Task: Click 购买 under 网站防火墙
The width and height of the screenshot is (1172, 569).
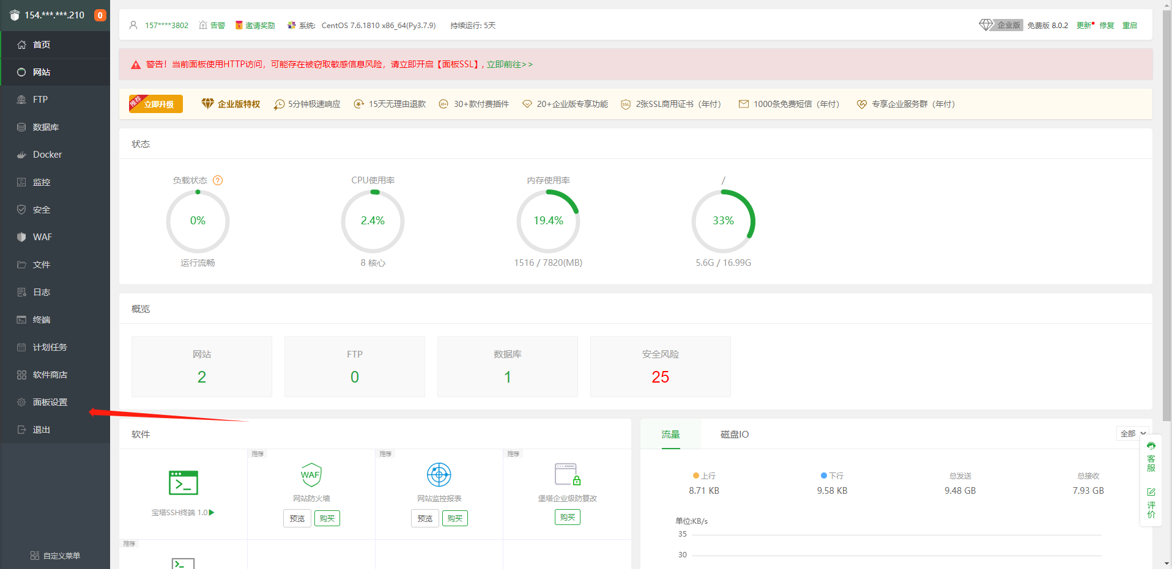Action: pos(327,518)
